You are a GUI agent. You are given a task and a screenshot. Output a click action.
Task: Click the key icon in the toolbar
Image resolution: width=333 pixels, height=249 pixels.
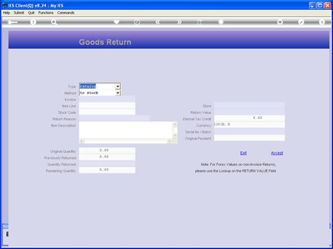click(x=12, y=22)
